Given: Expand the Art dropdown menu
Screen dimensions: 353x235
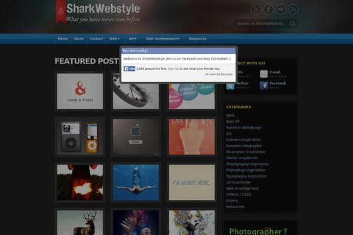Looking at the screenshot, I should [132, 39].
